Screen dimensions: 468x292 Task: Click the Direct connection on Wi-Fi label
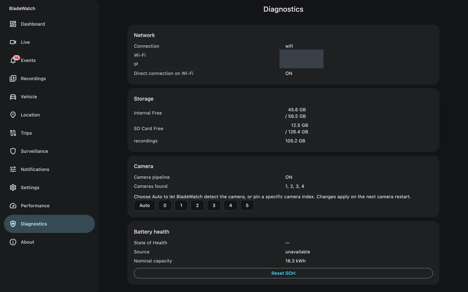point(163,73)
